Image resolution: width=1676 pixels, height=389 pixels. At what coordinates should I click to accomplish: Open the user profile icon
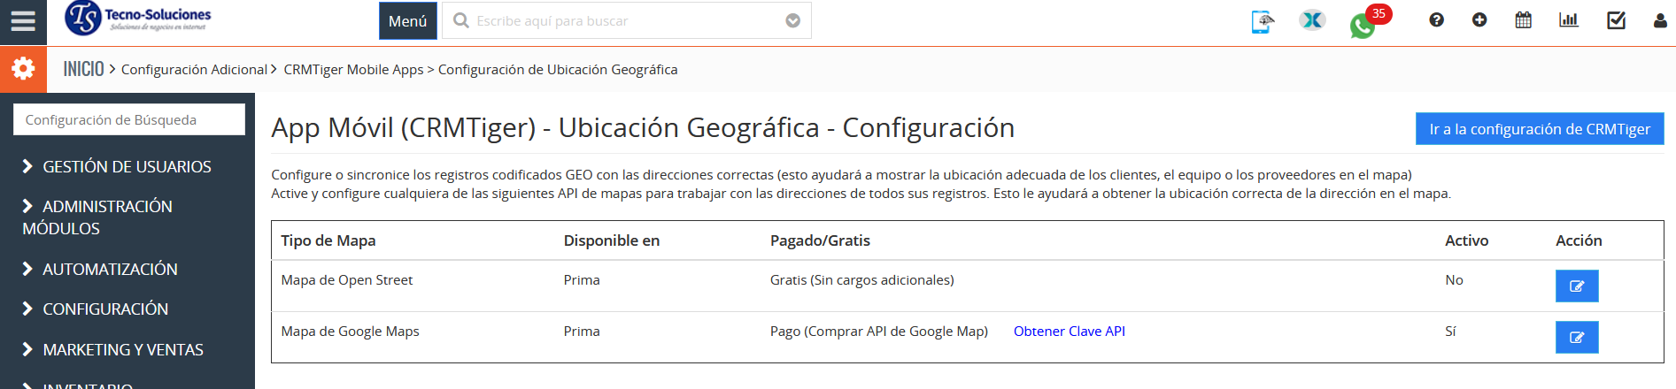[x=1659, y=20]
